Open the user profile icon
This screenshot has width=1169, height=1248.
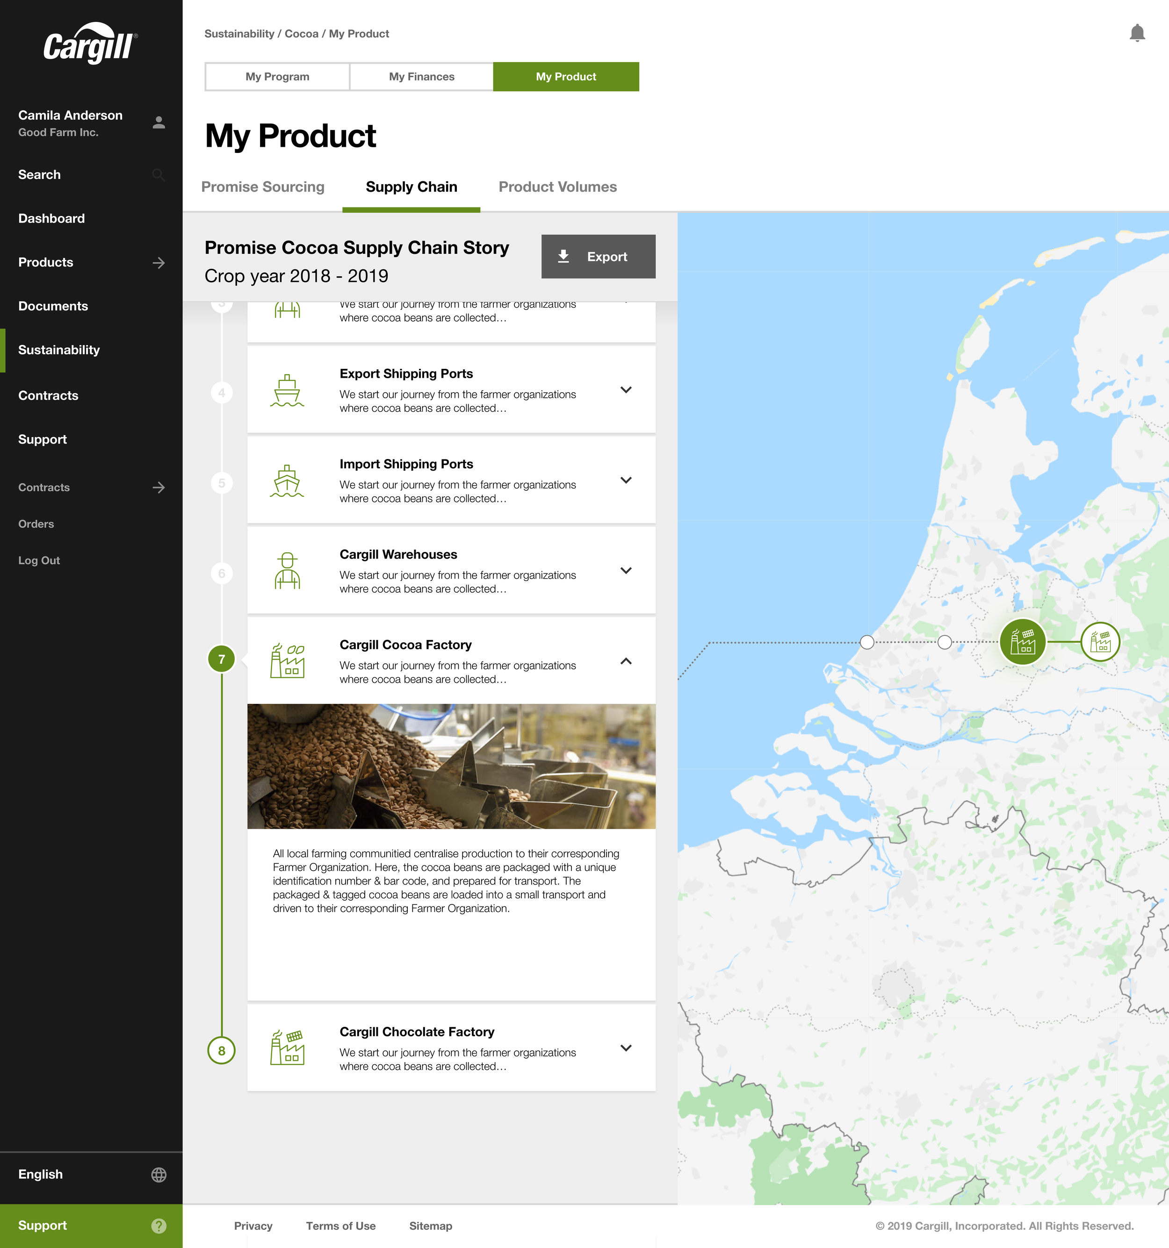[x=159, y=122]
